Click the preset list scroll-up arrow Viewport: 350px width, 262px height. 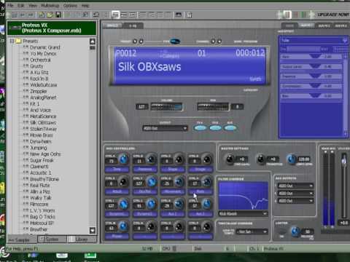[93, 41]
